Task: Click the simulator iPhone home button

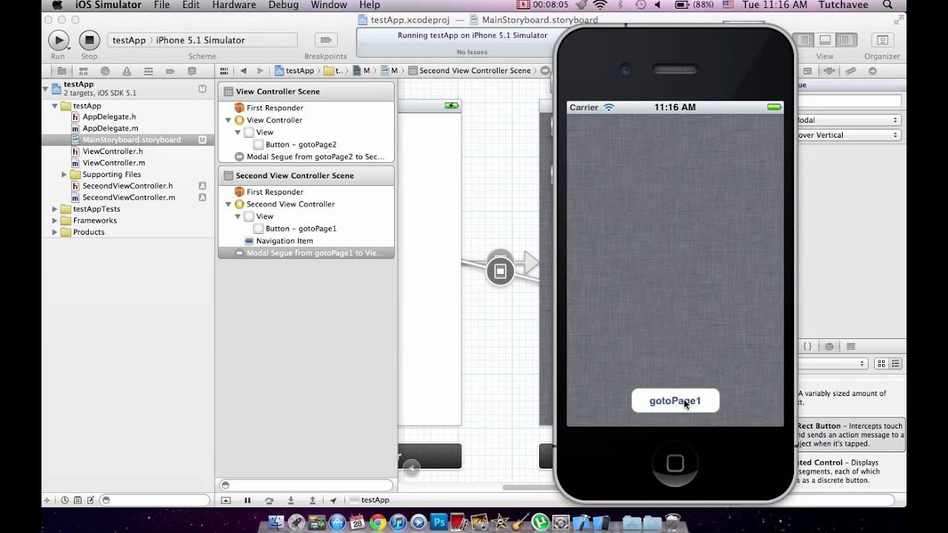Action: click(x=675, y=463)
